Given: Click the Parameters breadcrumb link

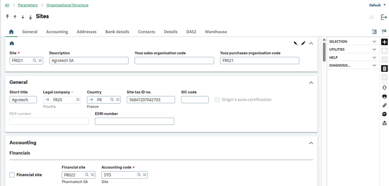Looking at the screenshot, I should coord(28,5).
